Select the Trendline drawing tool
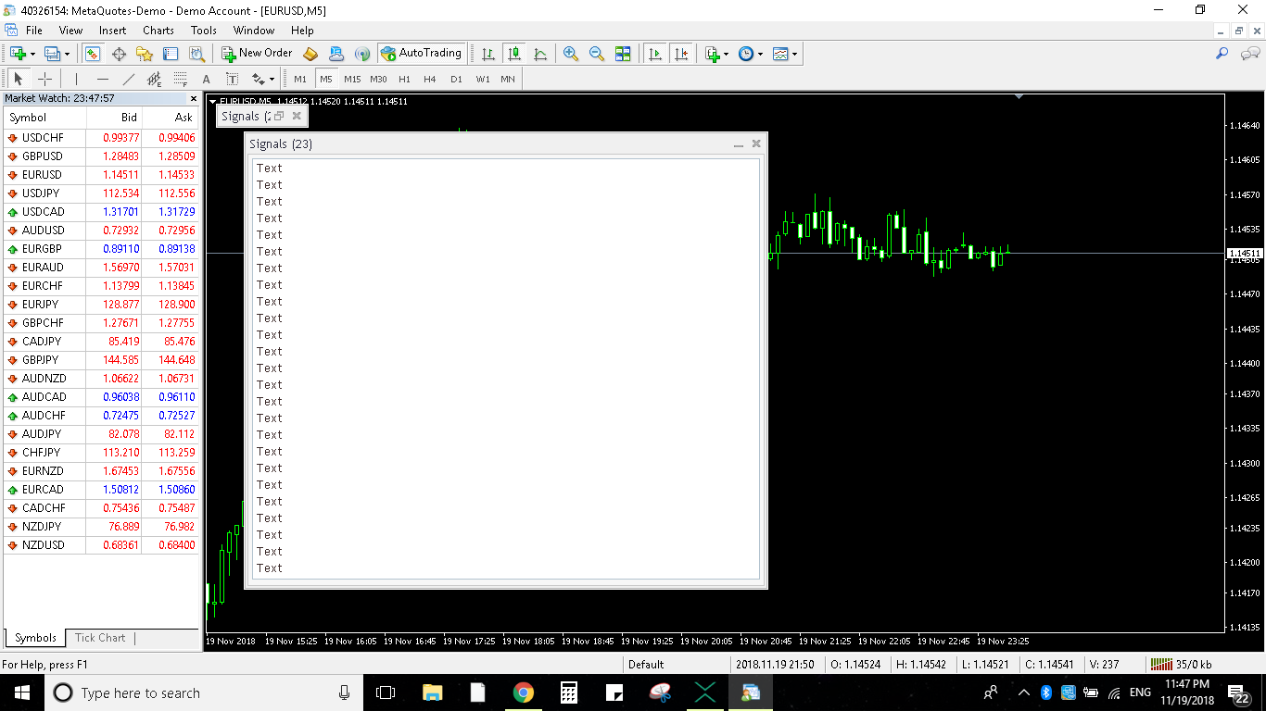1266x711 pixels. click(128, 79)
